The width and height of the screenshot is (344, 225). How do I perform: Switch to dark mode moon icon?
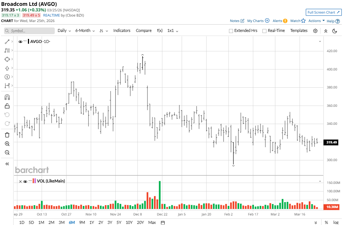(334, 31)
